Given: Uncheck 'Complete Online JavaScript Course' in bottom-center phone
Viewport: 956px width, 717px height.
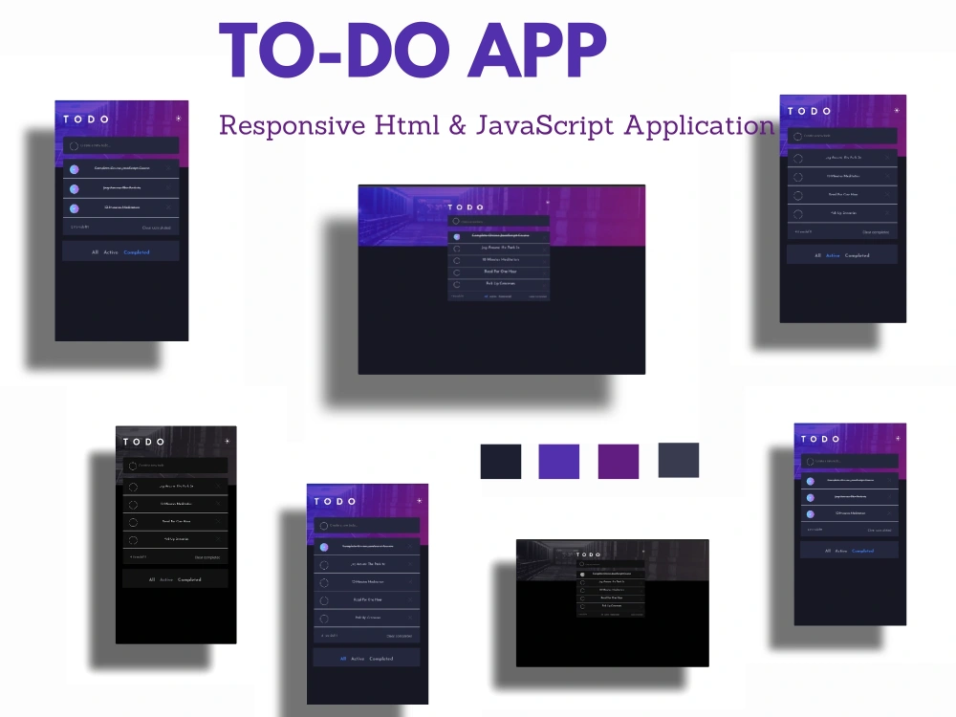Looking at the screenshot, I should coord(324,547).
